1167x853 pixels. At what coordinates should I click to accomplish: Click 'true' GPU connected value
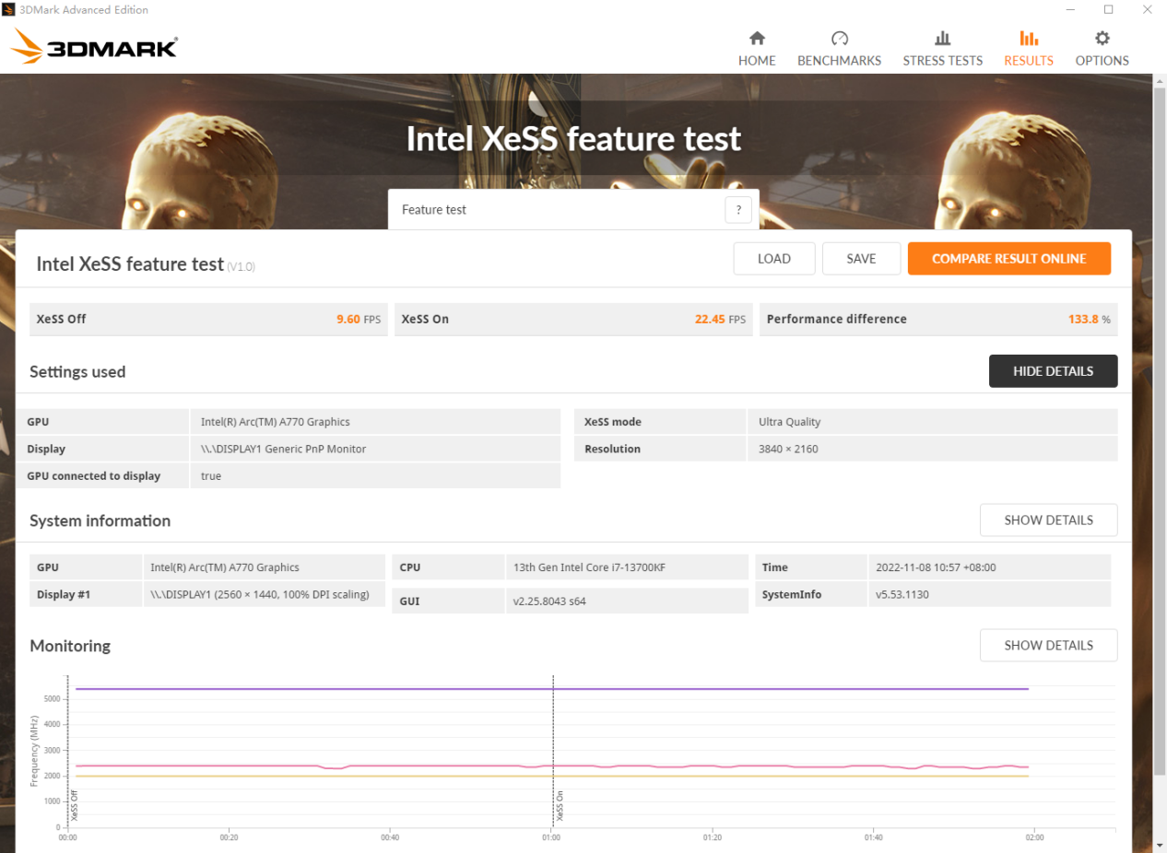211,476
